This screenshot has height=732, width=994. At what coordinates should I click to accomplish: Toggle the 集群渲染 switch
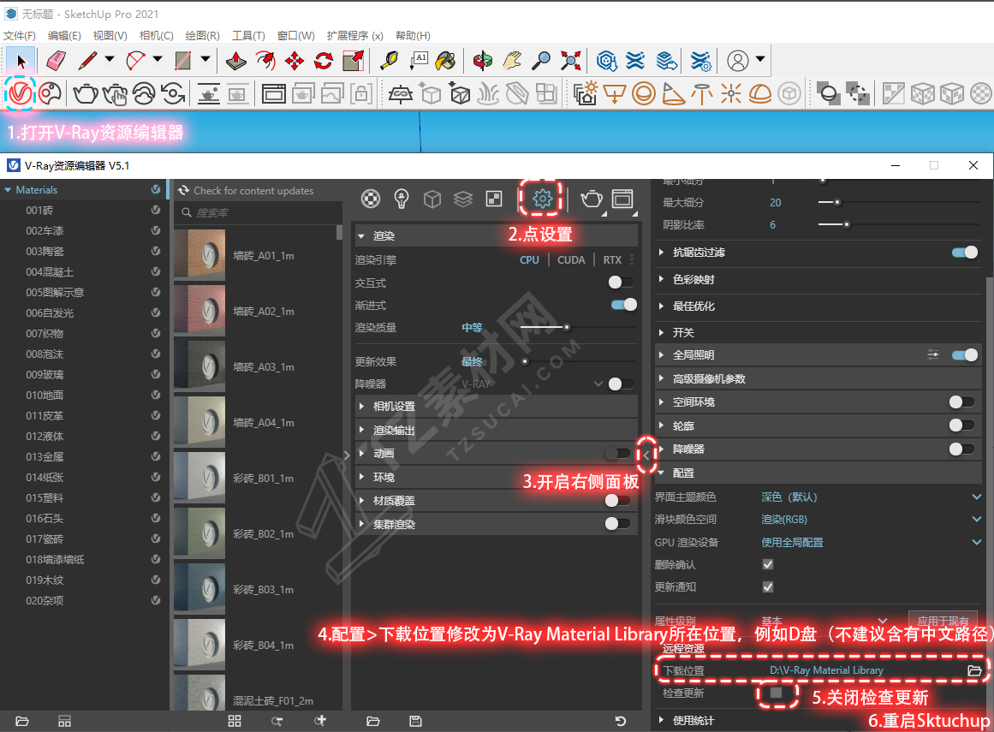[x=617, y=523]
